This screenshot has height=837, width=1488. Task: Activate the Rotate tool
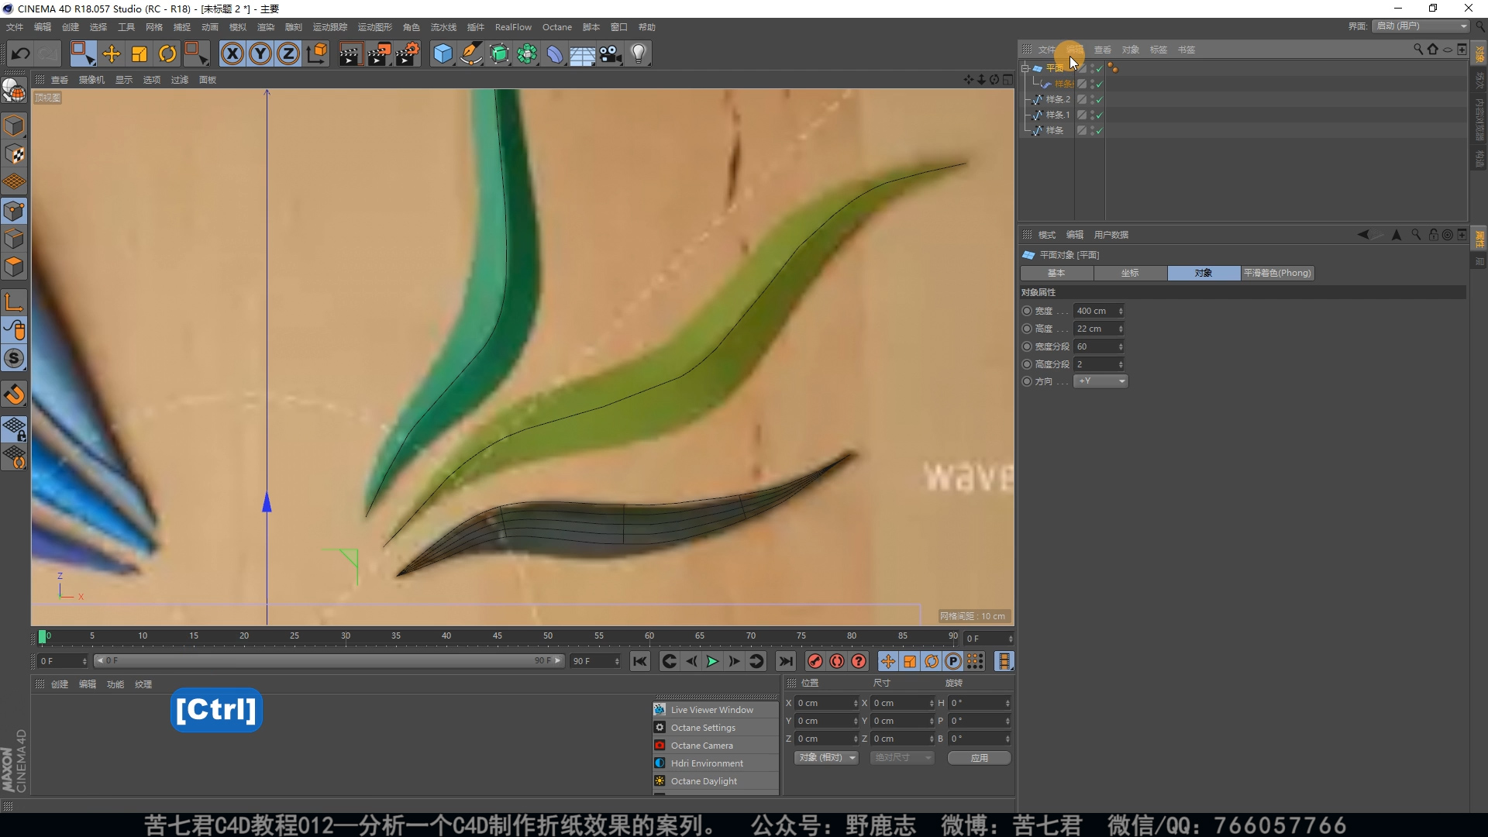pyautogui.click(x=167, y=53)
